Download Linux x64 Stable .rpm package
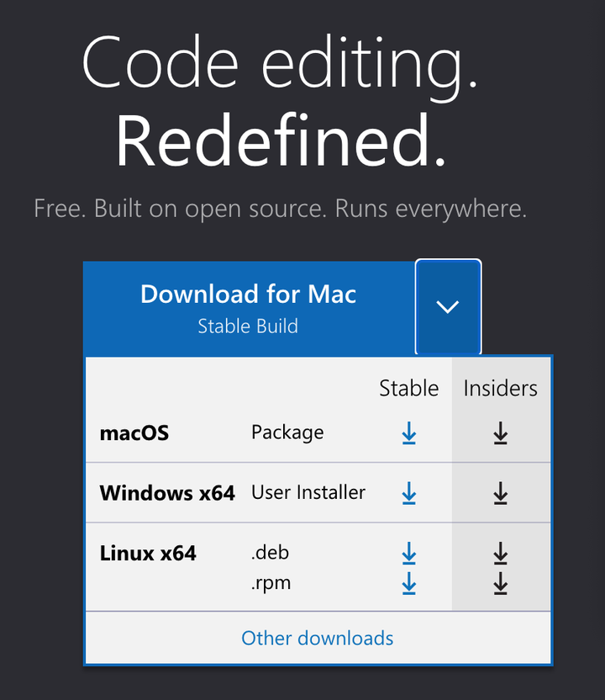This screenshot has width=605, height=700. 409,582
